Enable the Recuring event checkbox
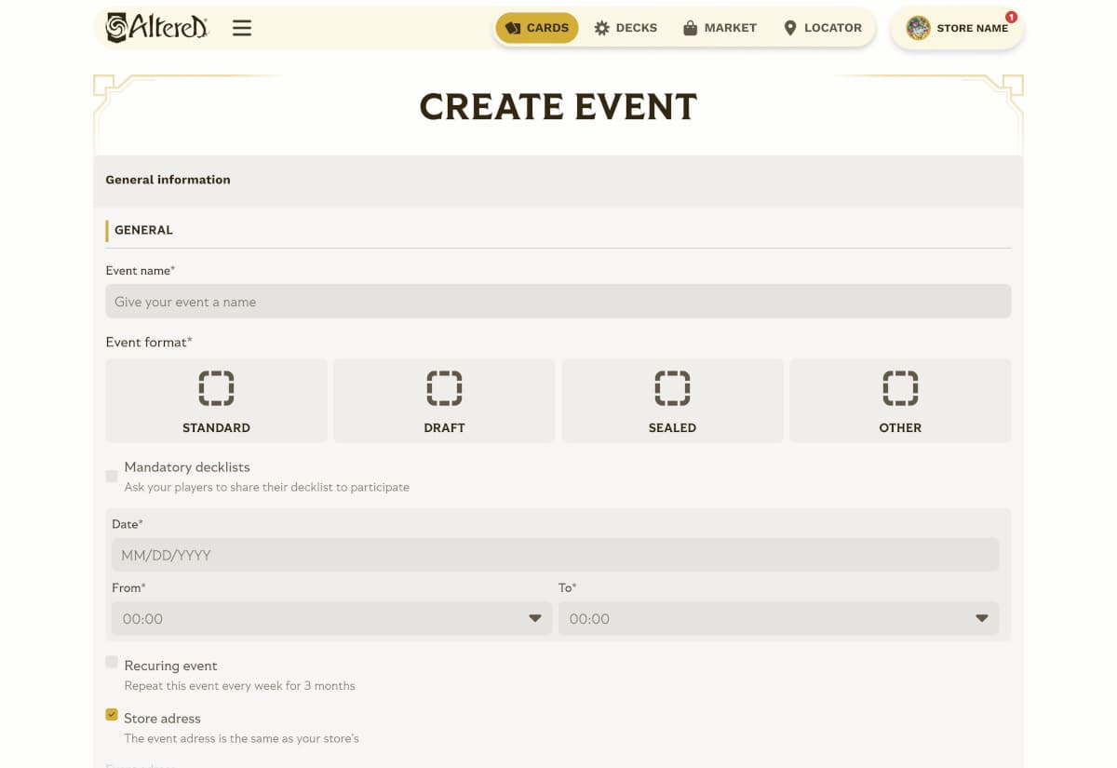This screenshot has height=768, width=1117. click(112, 662)
